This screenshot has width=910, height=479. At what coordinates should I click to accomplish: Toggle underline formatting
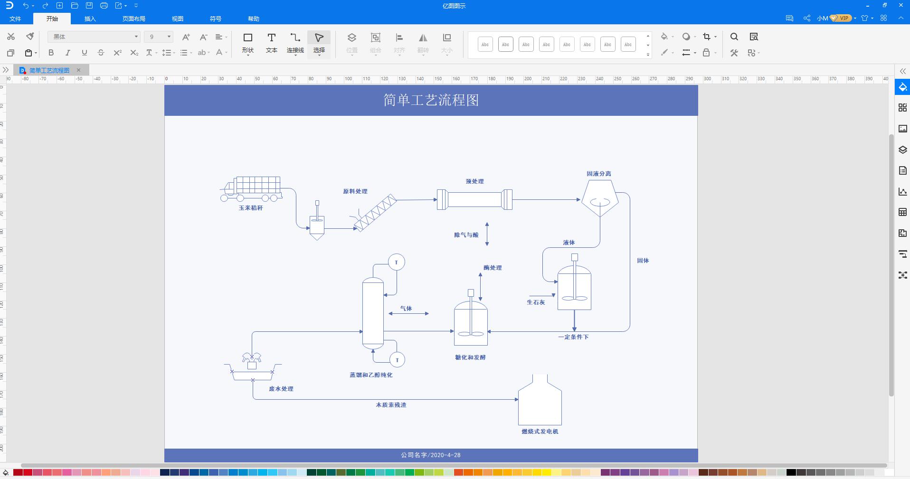pos(84,53)
